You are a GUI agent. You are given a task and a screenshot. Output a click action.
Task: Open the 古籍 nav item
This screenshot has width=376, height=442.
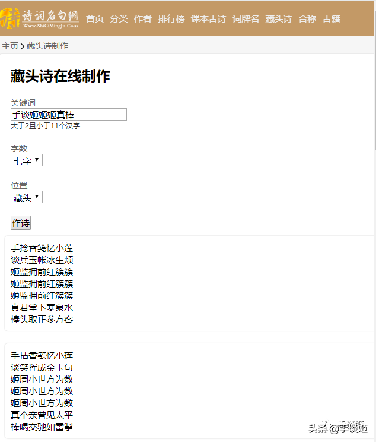coord(332,19)
